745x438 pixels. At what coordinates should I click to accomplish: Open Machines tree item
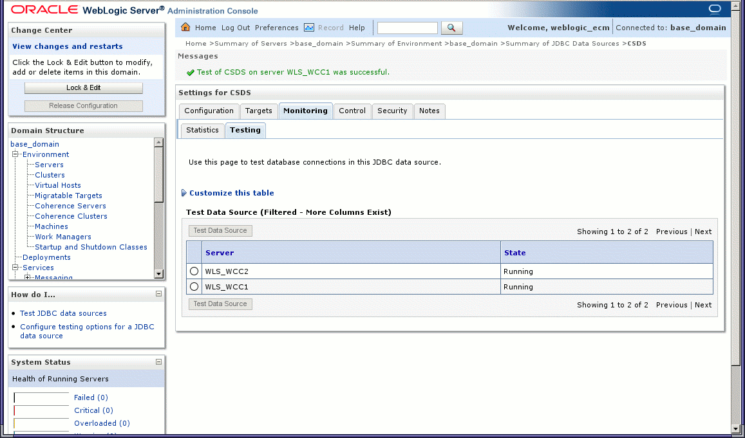point(52,226)
